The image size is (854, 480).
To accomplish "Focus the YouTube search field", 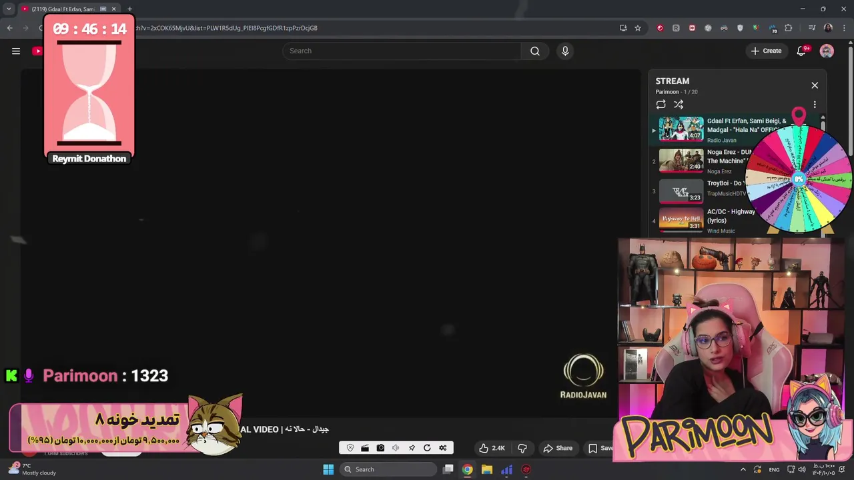I will coord(402,51).
